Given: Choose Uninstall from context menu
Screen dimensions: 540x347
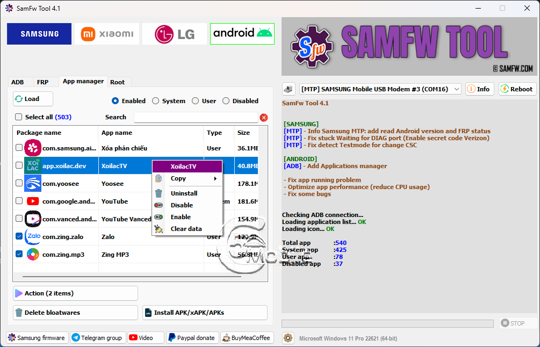Looking at the screenshot, I should point(187,193).
